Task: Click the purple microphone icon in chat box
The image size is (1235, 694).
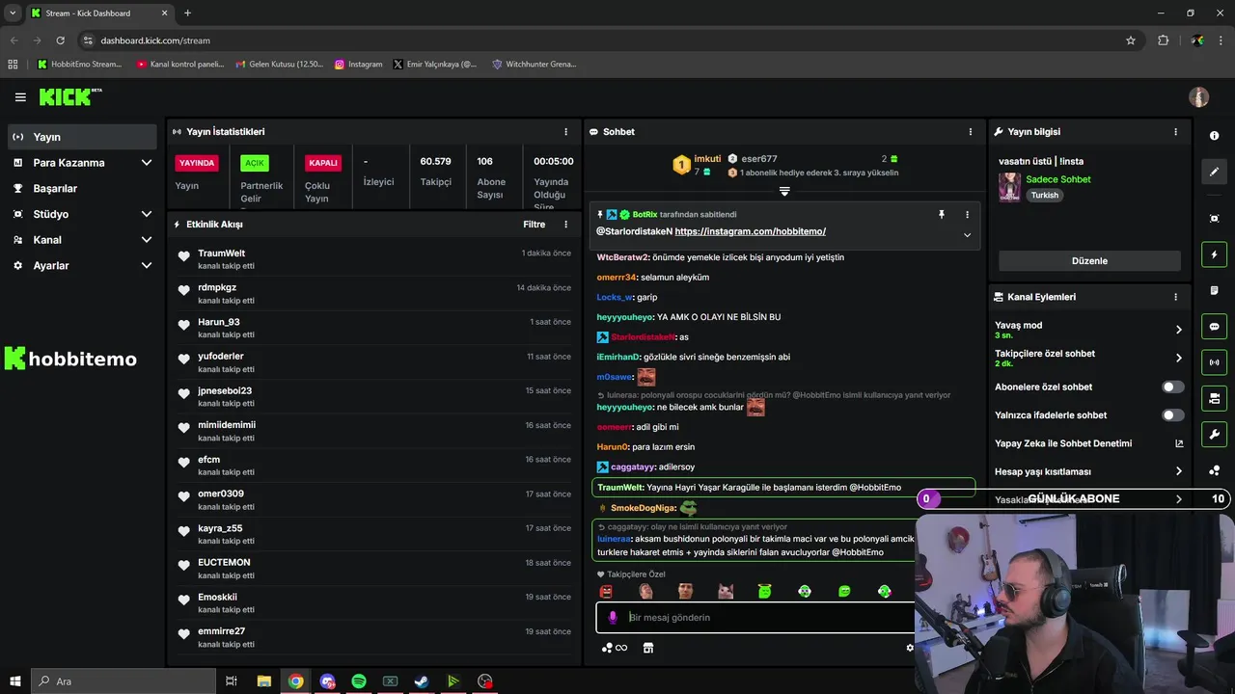Action: [x=613, y=617]
